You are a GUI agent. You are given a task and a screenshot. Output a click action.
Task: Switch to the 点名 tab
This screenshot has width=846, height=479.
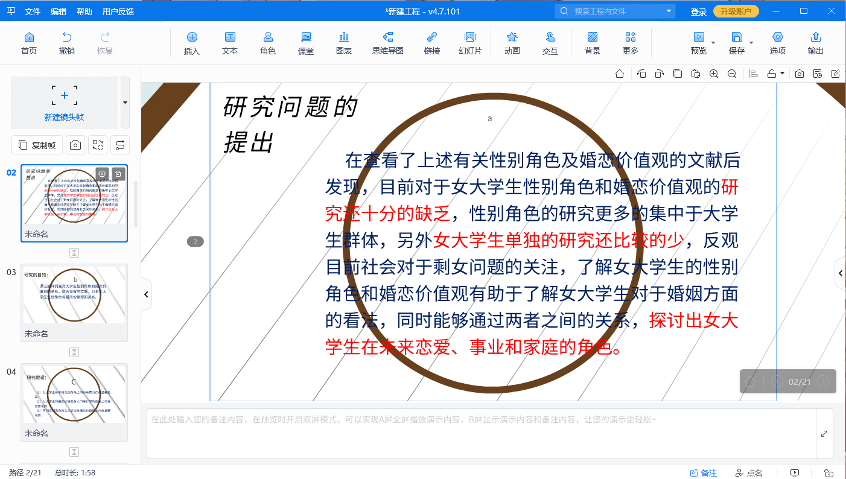pos(749,473)
